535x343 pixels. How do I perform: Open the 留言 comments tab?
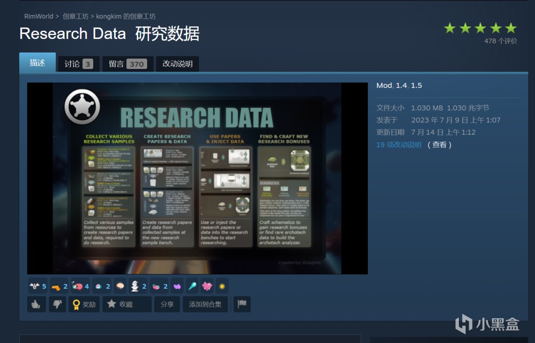pos(128,64)
